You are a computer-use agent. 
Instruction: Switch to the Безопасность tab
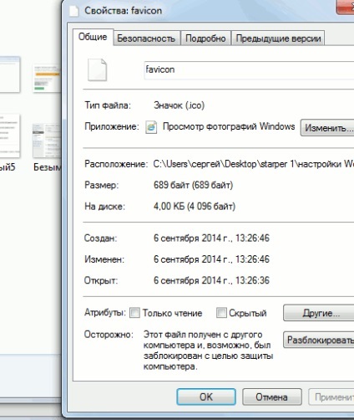146,38
